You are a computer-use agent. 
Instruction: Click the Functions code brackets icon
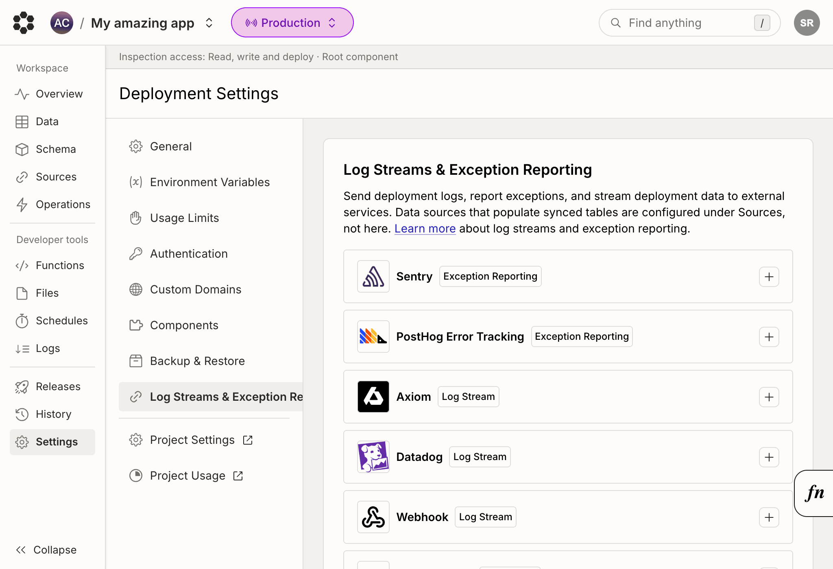click(22, 266)
